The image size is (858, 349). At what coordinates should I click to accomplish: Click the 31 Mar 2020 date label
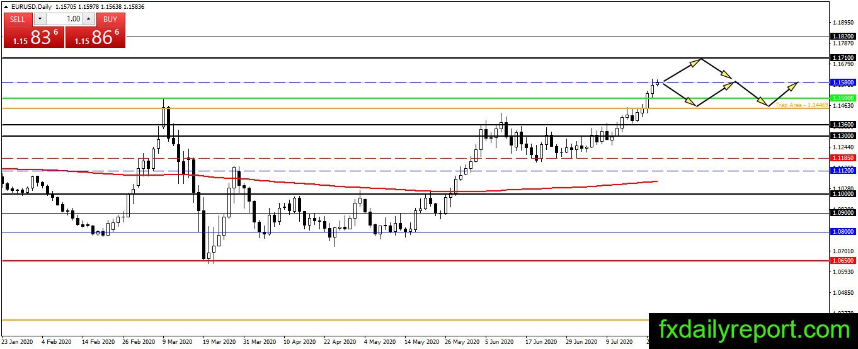[x=260, y=342]
